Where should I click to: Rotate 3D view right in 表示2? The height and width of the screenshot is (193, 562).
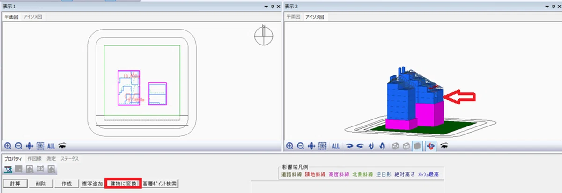pyautogui.click(x=349, y=146)
